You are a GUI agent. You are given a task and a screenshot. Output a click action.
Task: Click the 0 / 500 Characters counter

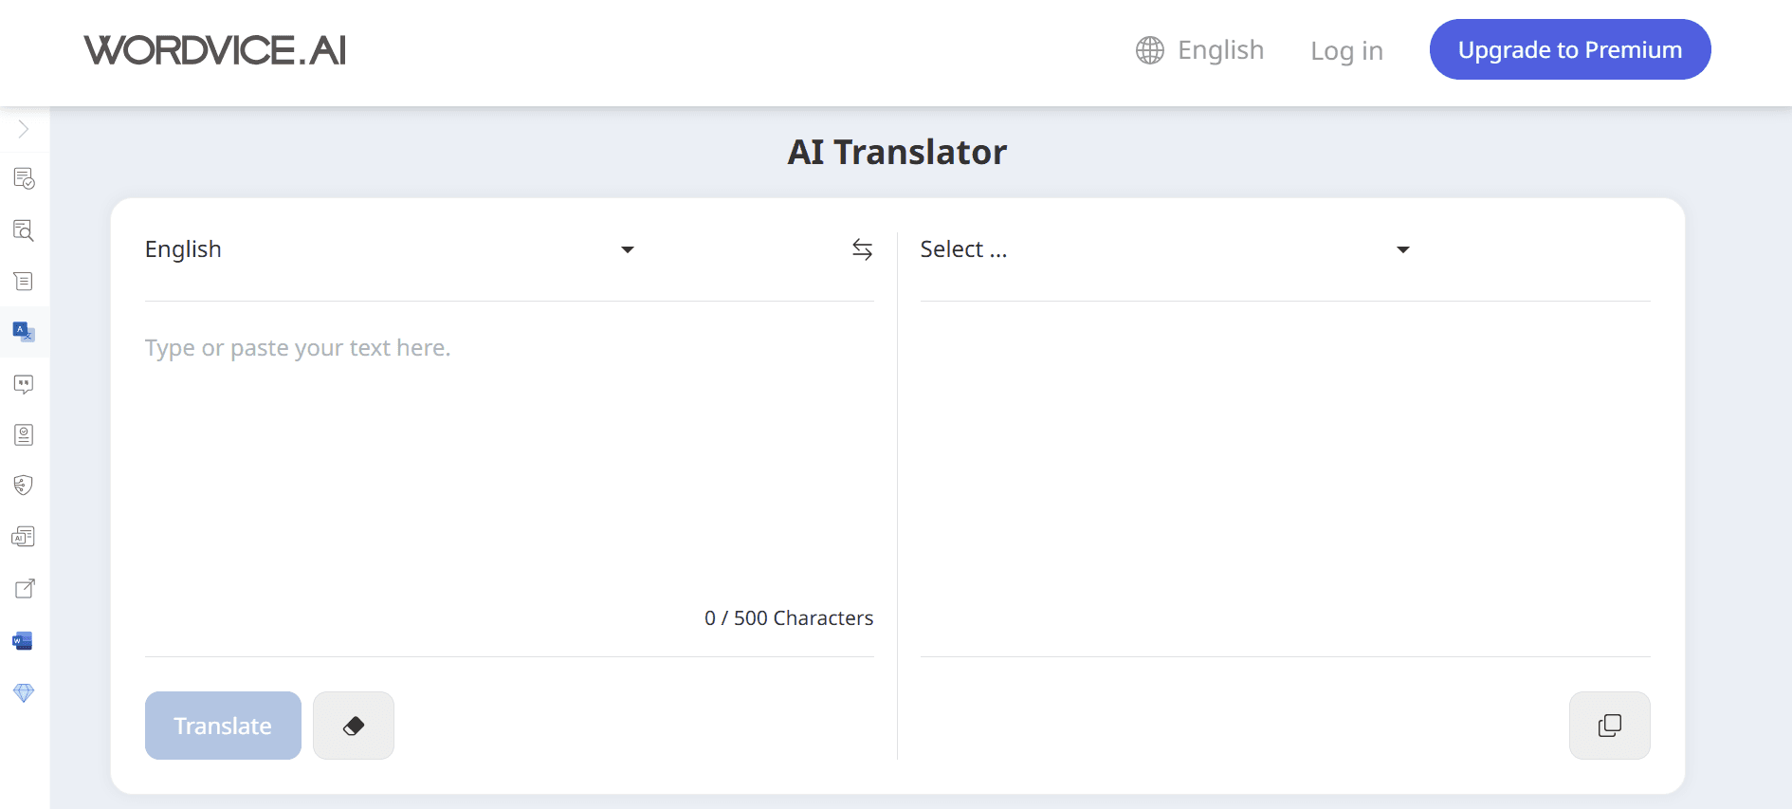789,618
